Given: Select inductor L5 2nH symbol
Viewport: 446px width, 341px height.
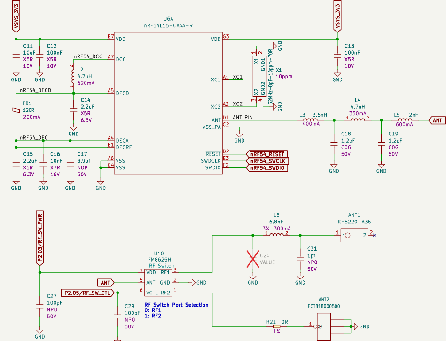Looking at the screenshot, I should (405, 119).
